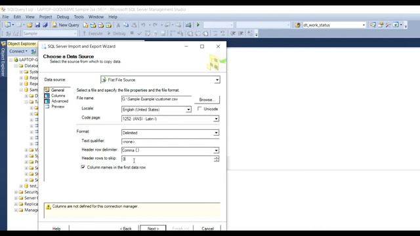Expand the test_ database node

[x=21, y=186]
